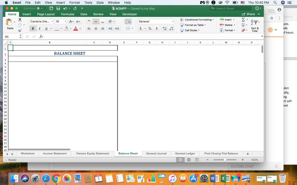Open the Tools menu in menu bar
The width and height of the screenshot is (297, 185).
88,2
